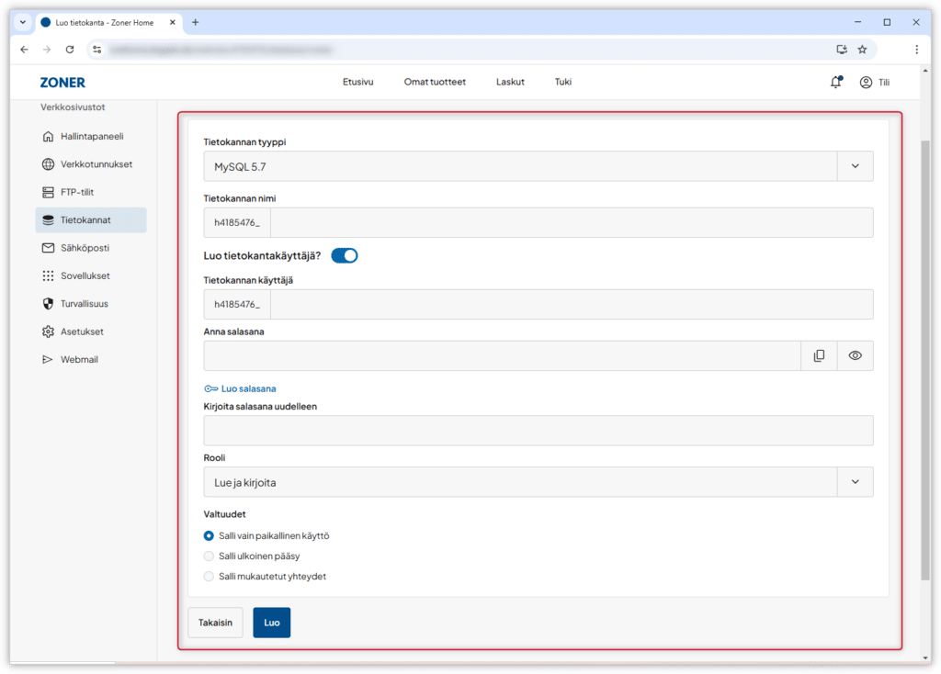The image size is (941, 674).
Task: Expand the Tietokannan tyyppi dropdown
Action: point(855,166)
